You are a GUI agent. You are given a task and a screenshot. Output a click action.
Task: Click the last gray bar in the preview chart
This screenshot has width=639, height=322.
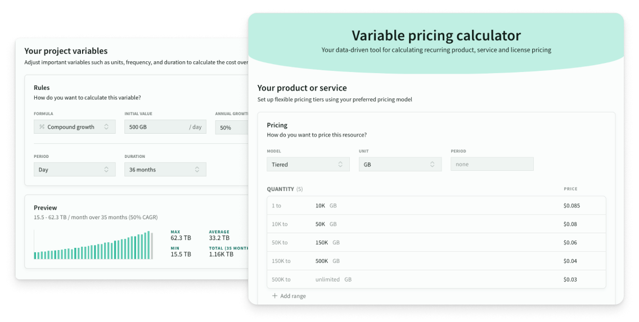pos(152,246)
